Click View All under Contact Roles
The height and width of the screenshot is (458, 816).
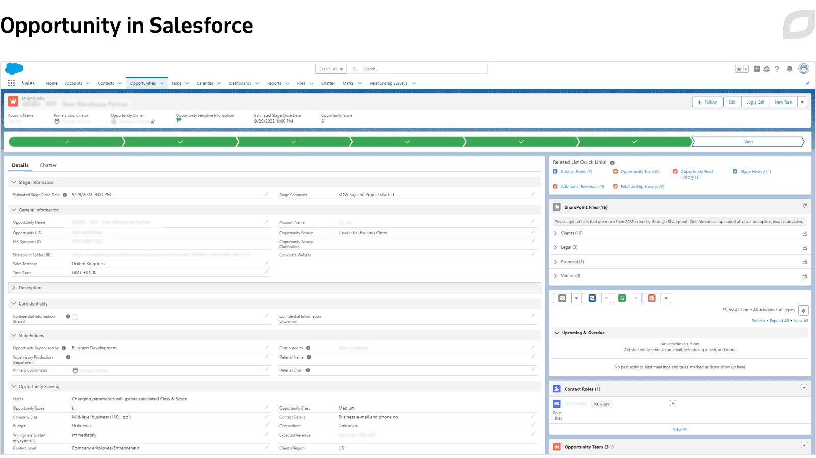tap(680, 429)
